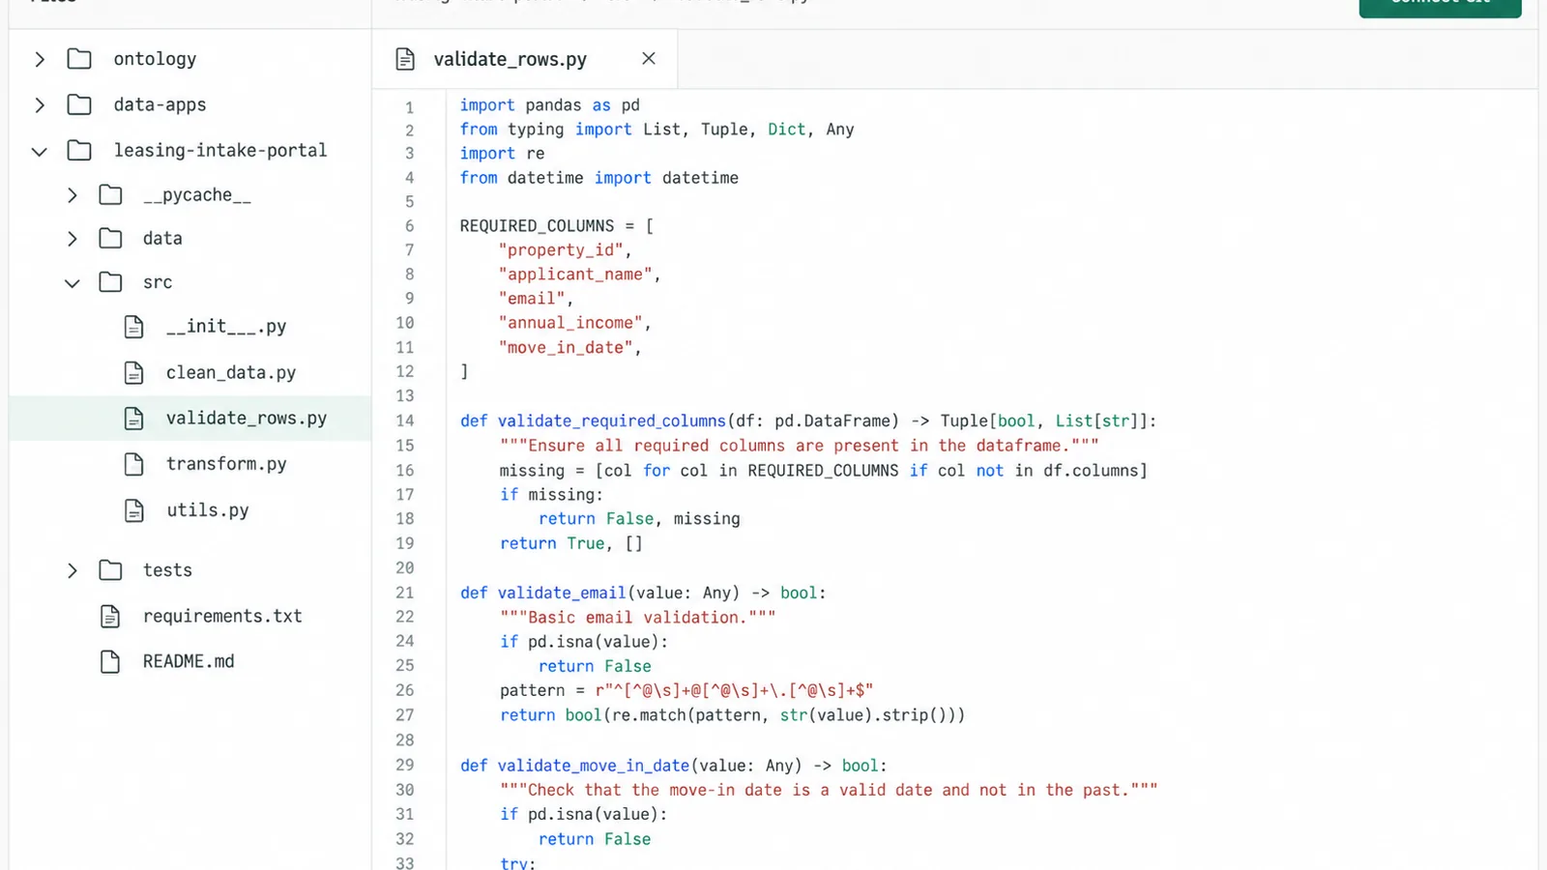The image size is (1547, 870).
Task: Click the validate_rows.py file icon in tree
Action: pyautogui.click(x=134, y=419)
